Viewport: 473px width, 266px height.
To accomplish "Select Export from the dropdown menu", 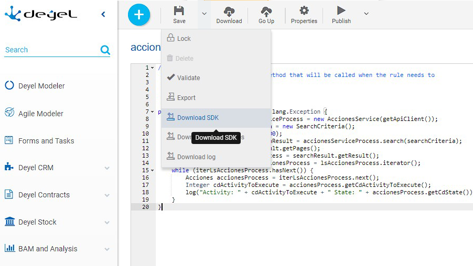I will 216,98.
